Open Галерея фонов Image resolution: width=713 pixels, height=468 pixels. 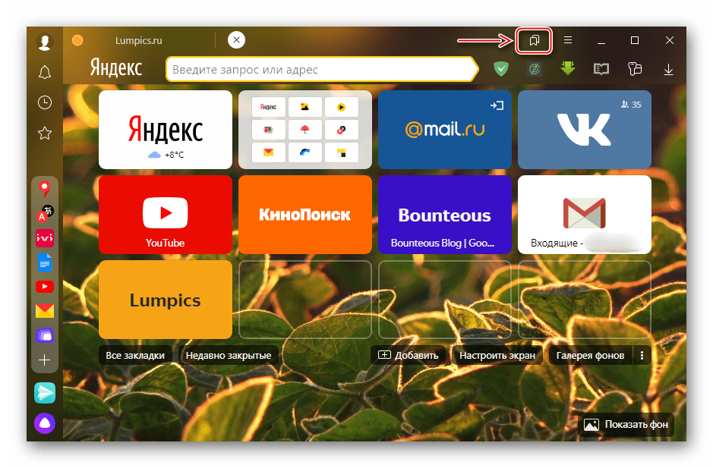click(590, 355)
